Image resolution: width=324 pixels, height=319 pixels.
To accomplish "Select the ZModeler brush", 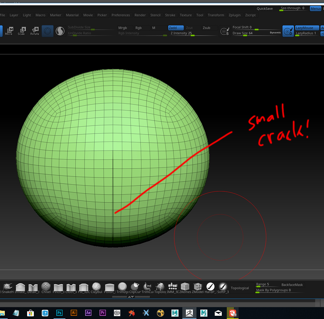I will 198,288.
